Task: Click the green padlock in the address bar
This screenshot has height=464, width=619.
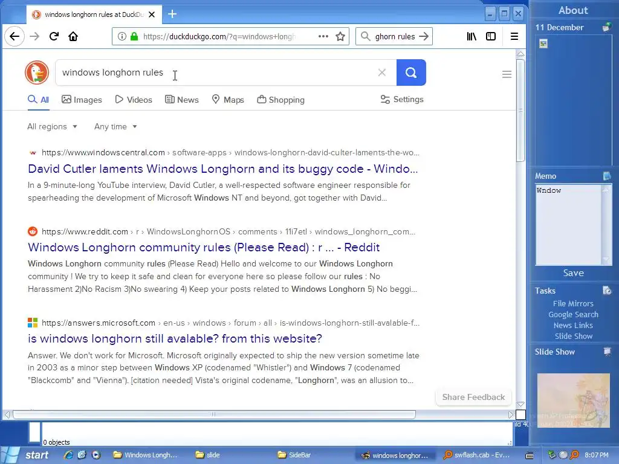Action: point(134,36)
